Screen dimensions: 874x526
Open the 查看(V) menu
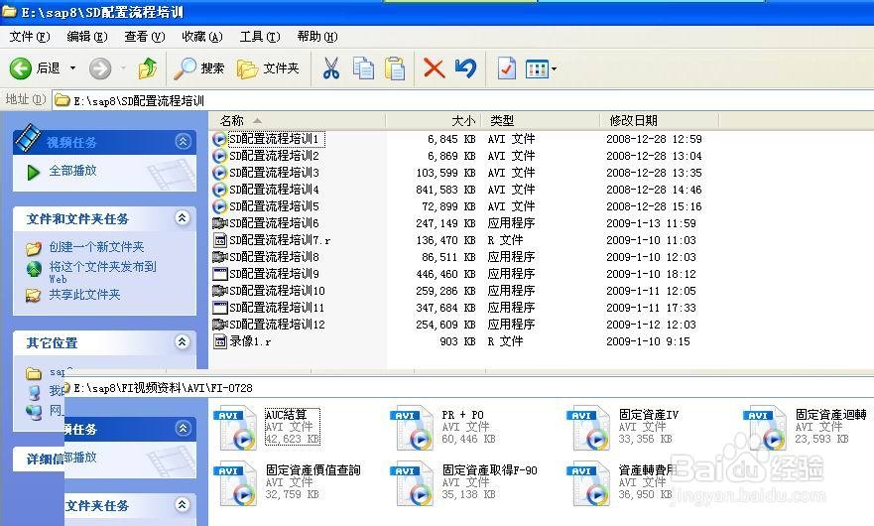coord(145,37)
